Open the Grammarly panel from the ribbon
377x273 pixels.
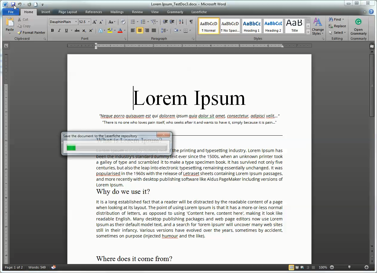(358, 26)
